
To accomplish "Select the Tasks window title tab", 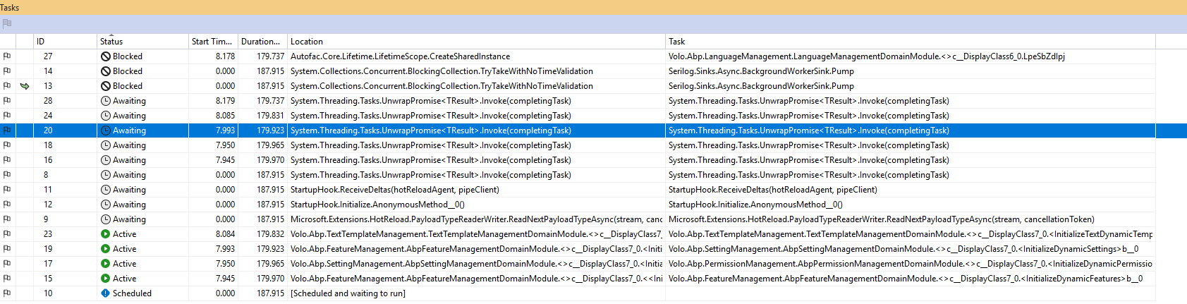I will click(x=10, y=7).
